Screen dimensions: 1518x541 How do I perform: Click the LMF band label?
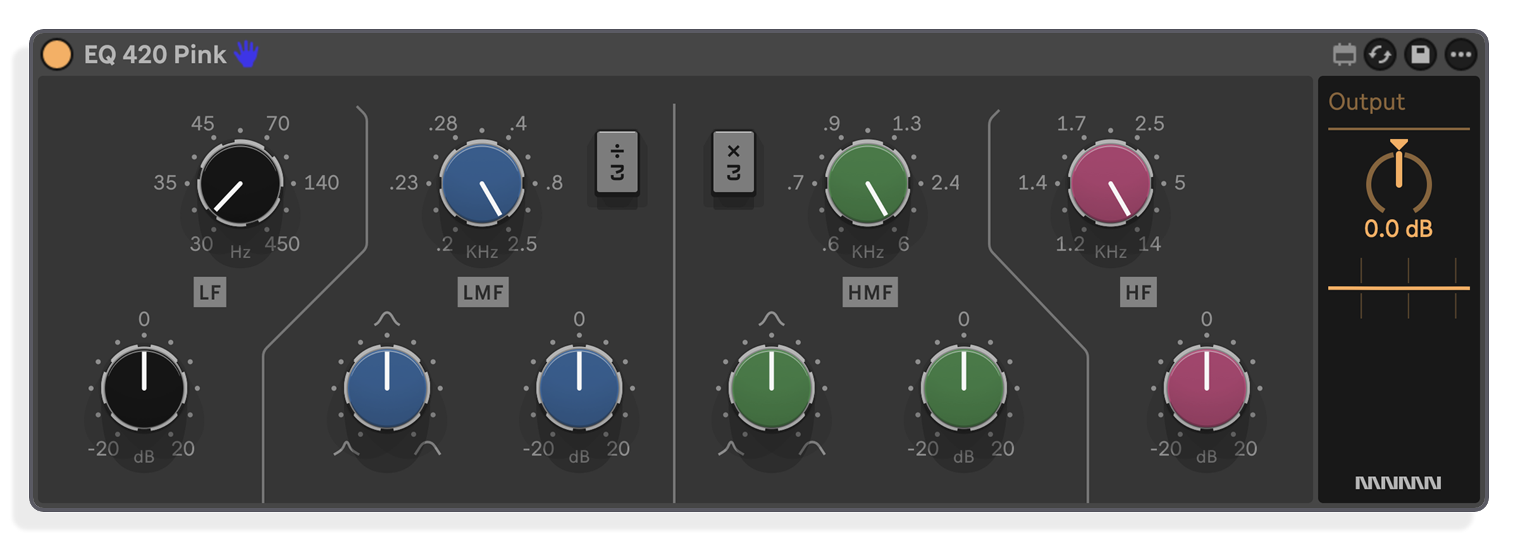(483, 292)
